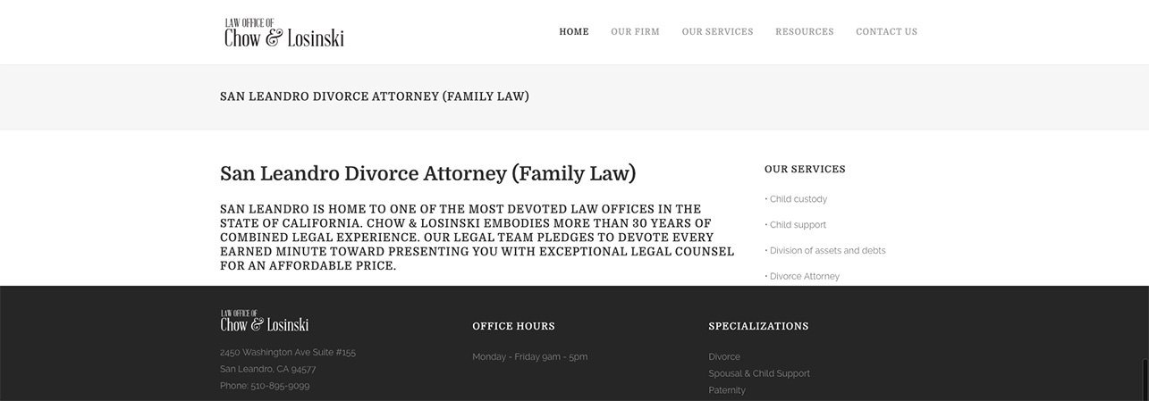The height and width of the screenshot is (401, 1149).
Task: Open the Resources navigation menu
Action: click(804, 32)
